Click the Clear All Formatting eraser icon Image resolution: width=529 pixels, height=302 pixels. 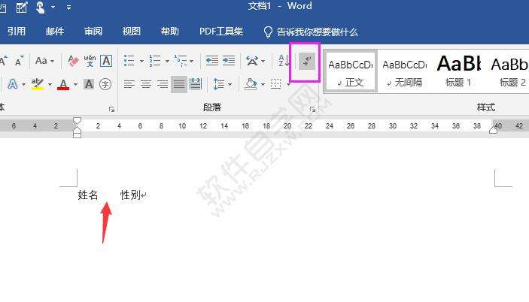pos(73,61)
